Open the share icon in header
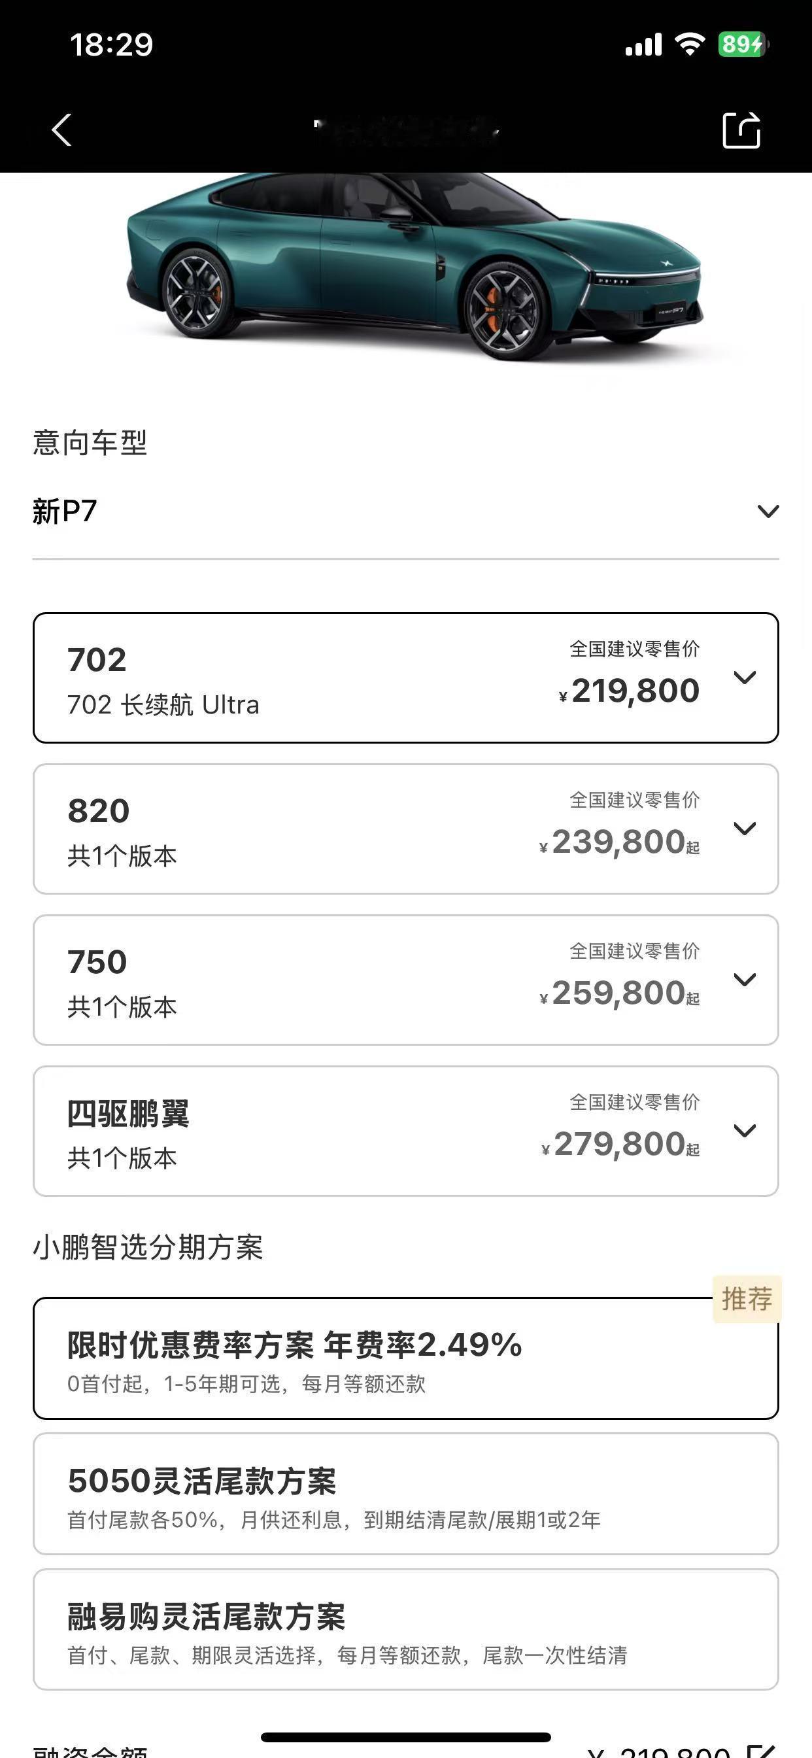The width and height of the screenshot is (812, 1758). point(741,129)
